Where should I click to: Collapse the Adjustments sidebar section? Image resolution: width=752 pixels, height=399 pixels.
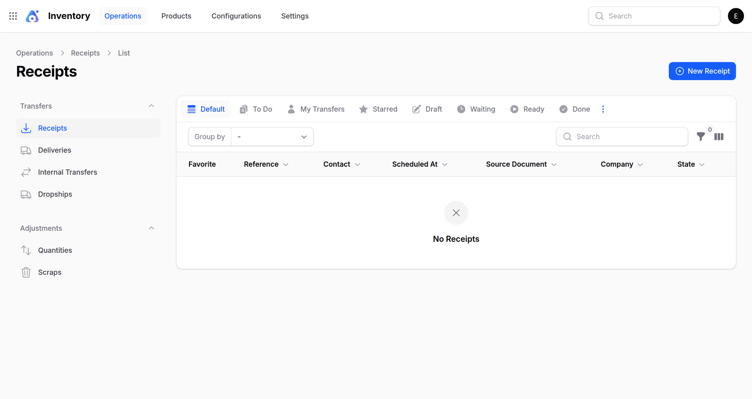(151, 228)
